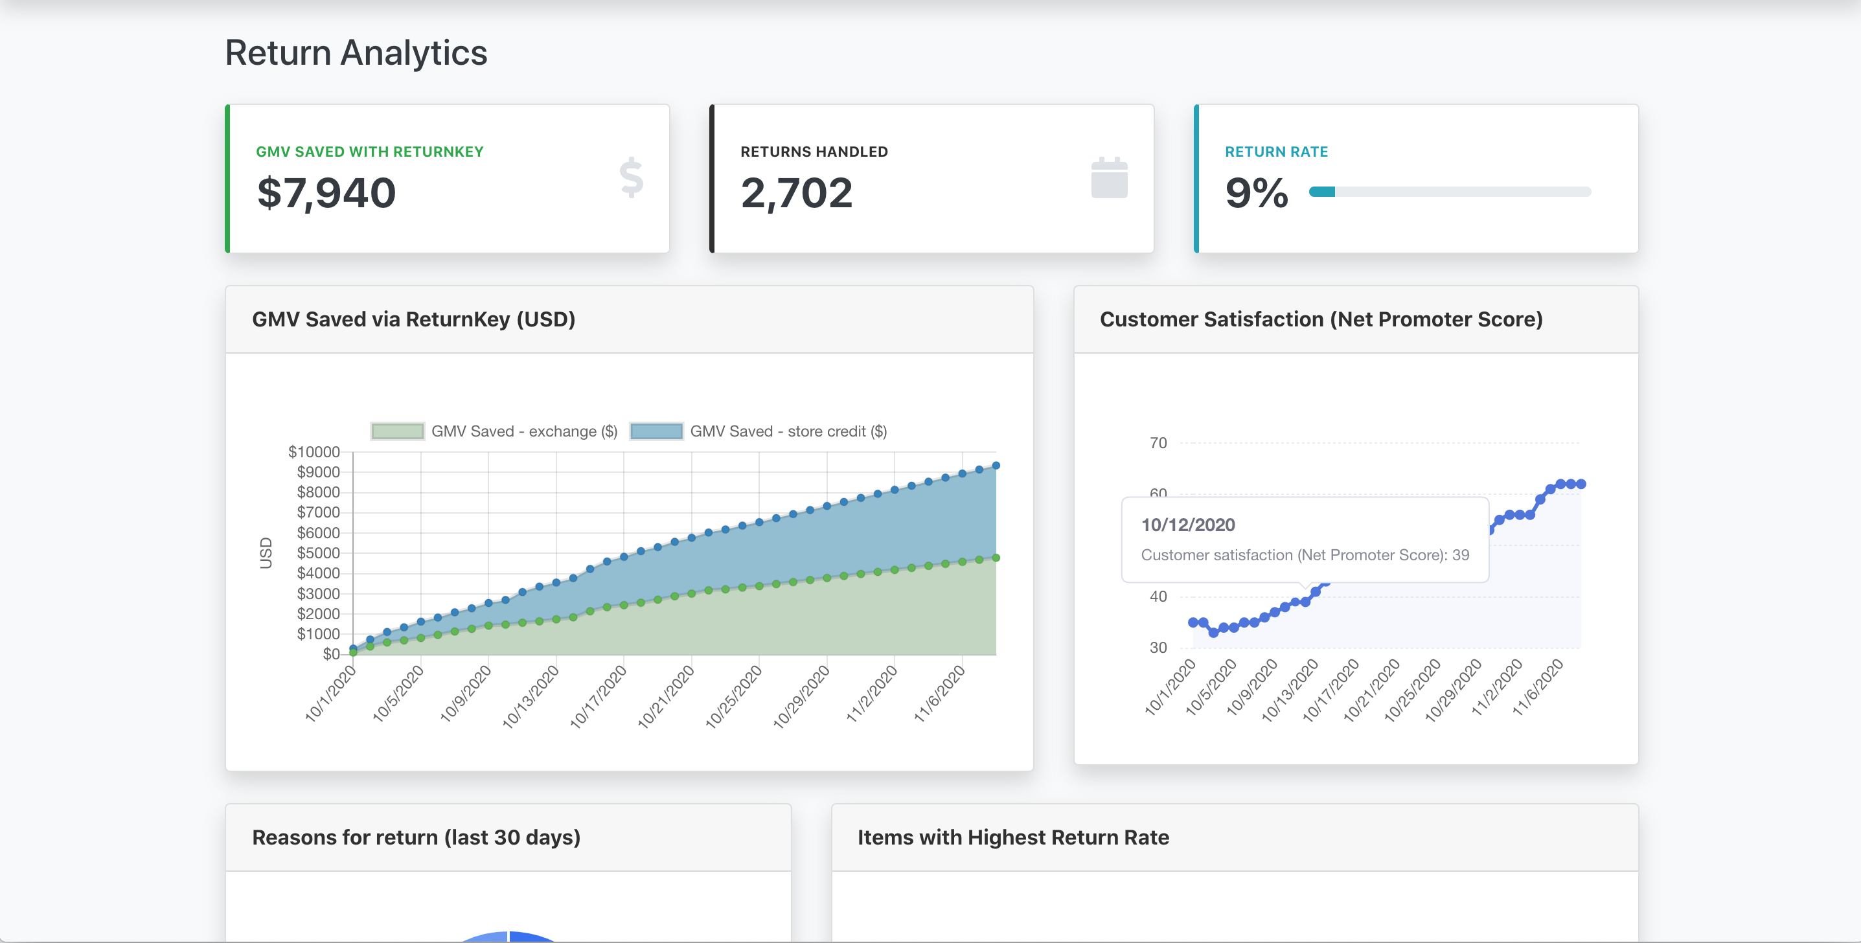Screen dimensions: 1861x943
Task: Click the last blue store credit data point
Action: tap(996, 466)
